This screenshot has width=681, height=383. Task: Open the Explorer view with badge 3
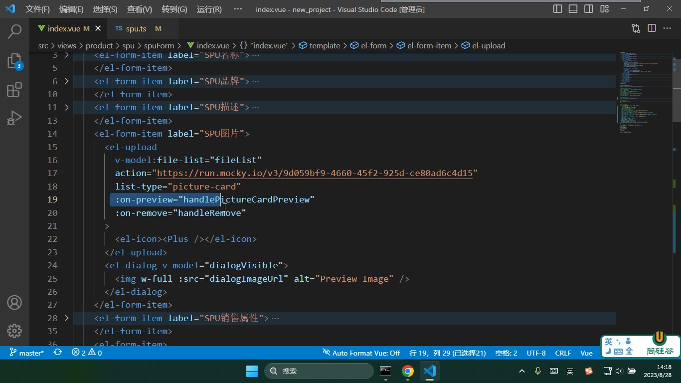14,61
